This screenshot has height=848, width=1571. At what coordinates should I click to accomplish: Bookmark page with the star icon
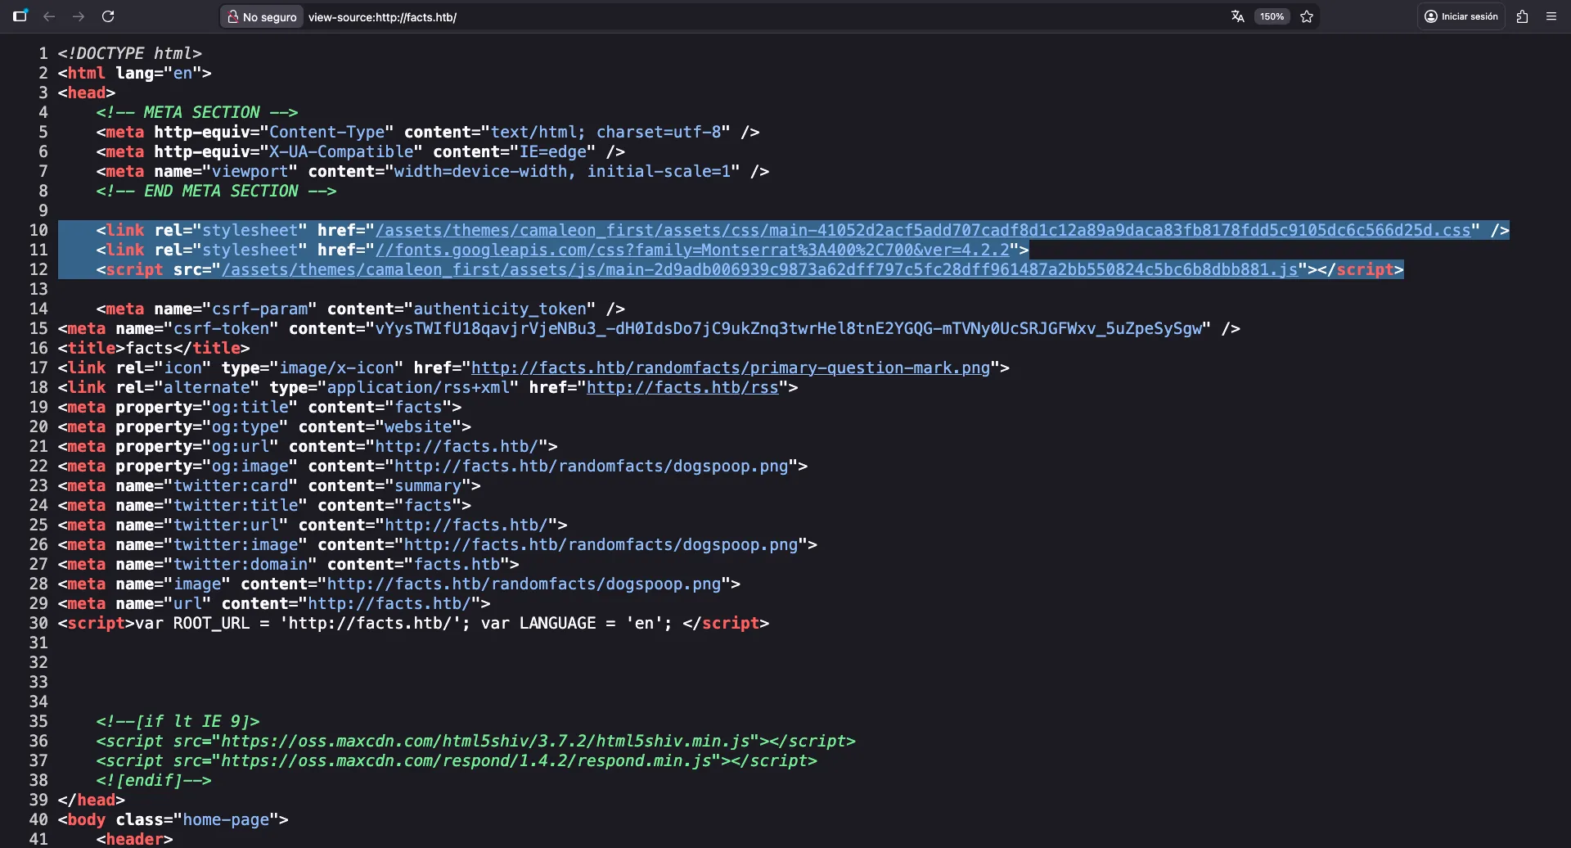pyautogui.click(x=1307, y=16)
